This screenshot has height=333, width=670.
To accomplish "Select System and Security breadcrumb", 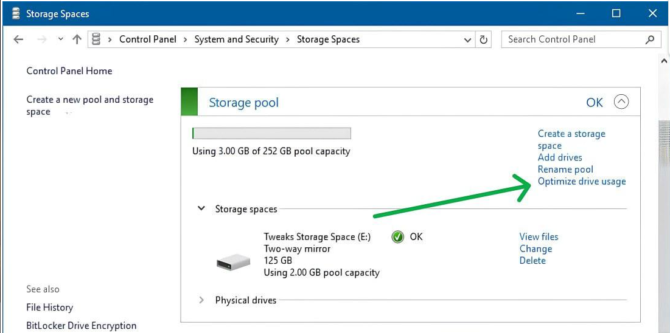I will [236, 39].
